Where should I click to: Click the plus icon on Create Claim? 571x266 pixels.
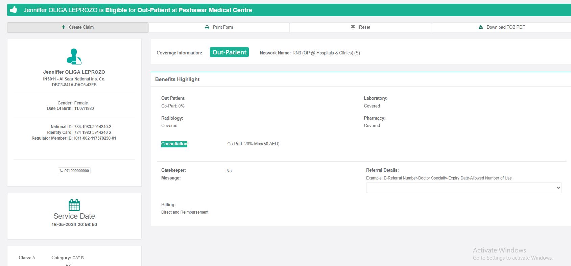63,27
